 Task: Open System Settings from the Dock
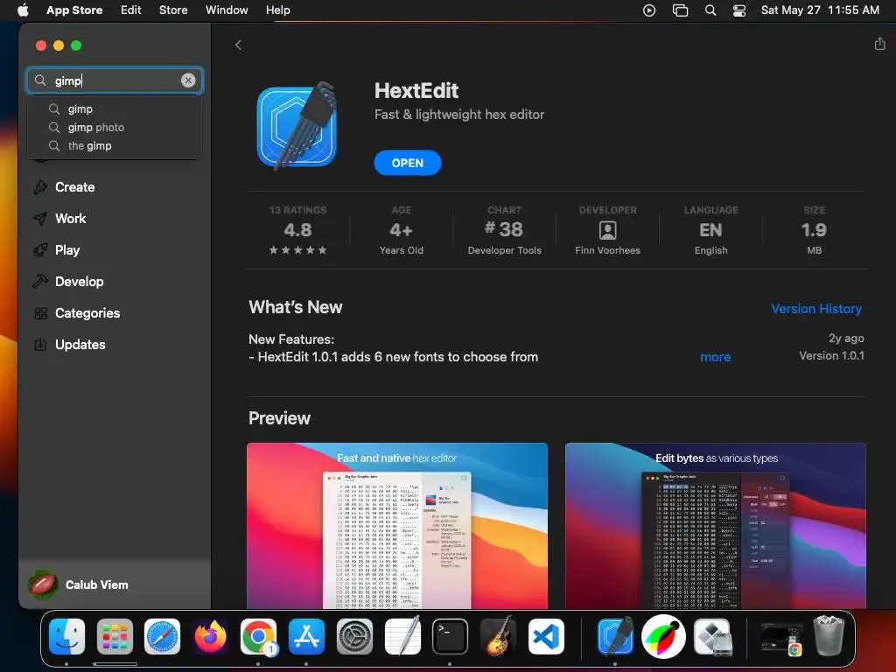pyautogui.click(x=354, y=636)
